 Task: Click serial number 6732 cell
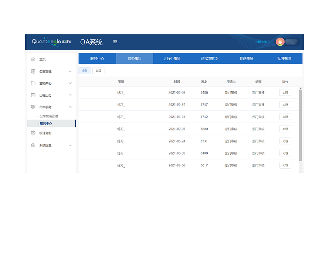click(x=204, y=117)
